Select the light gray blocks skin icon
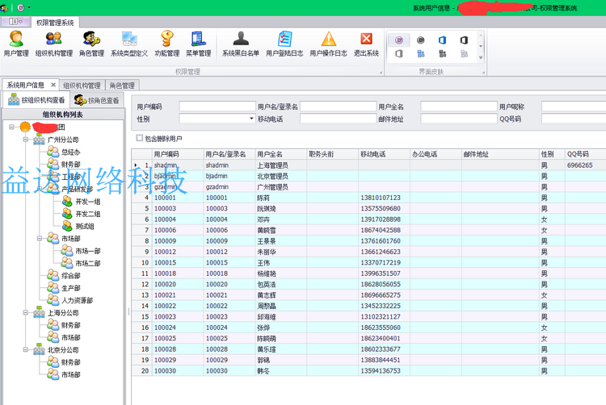 pos(464,53)
